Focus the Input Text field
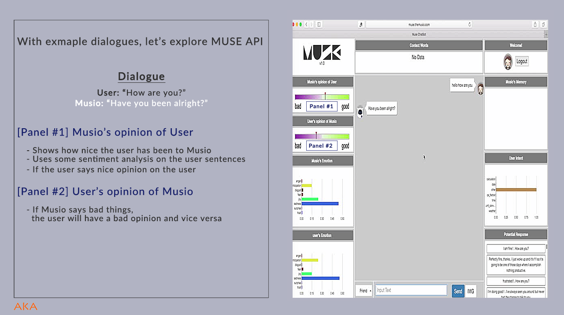This screenshot has width=564, height=315. (x=411, y=290)
